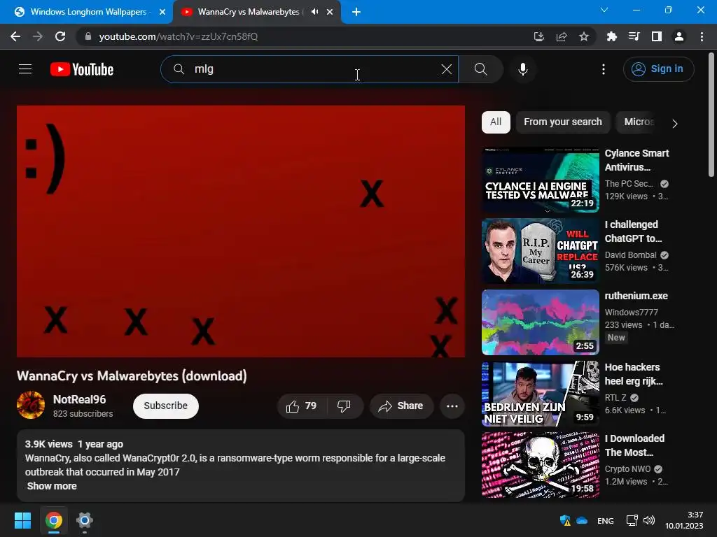
Task: Click The PC Sec channel name
Action: (x=629, y=184)
